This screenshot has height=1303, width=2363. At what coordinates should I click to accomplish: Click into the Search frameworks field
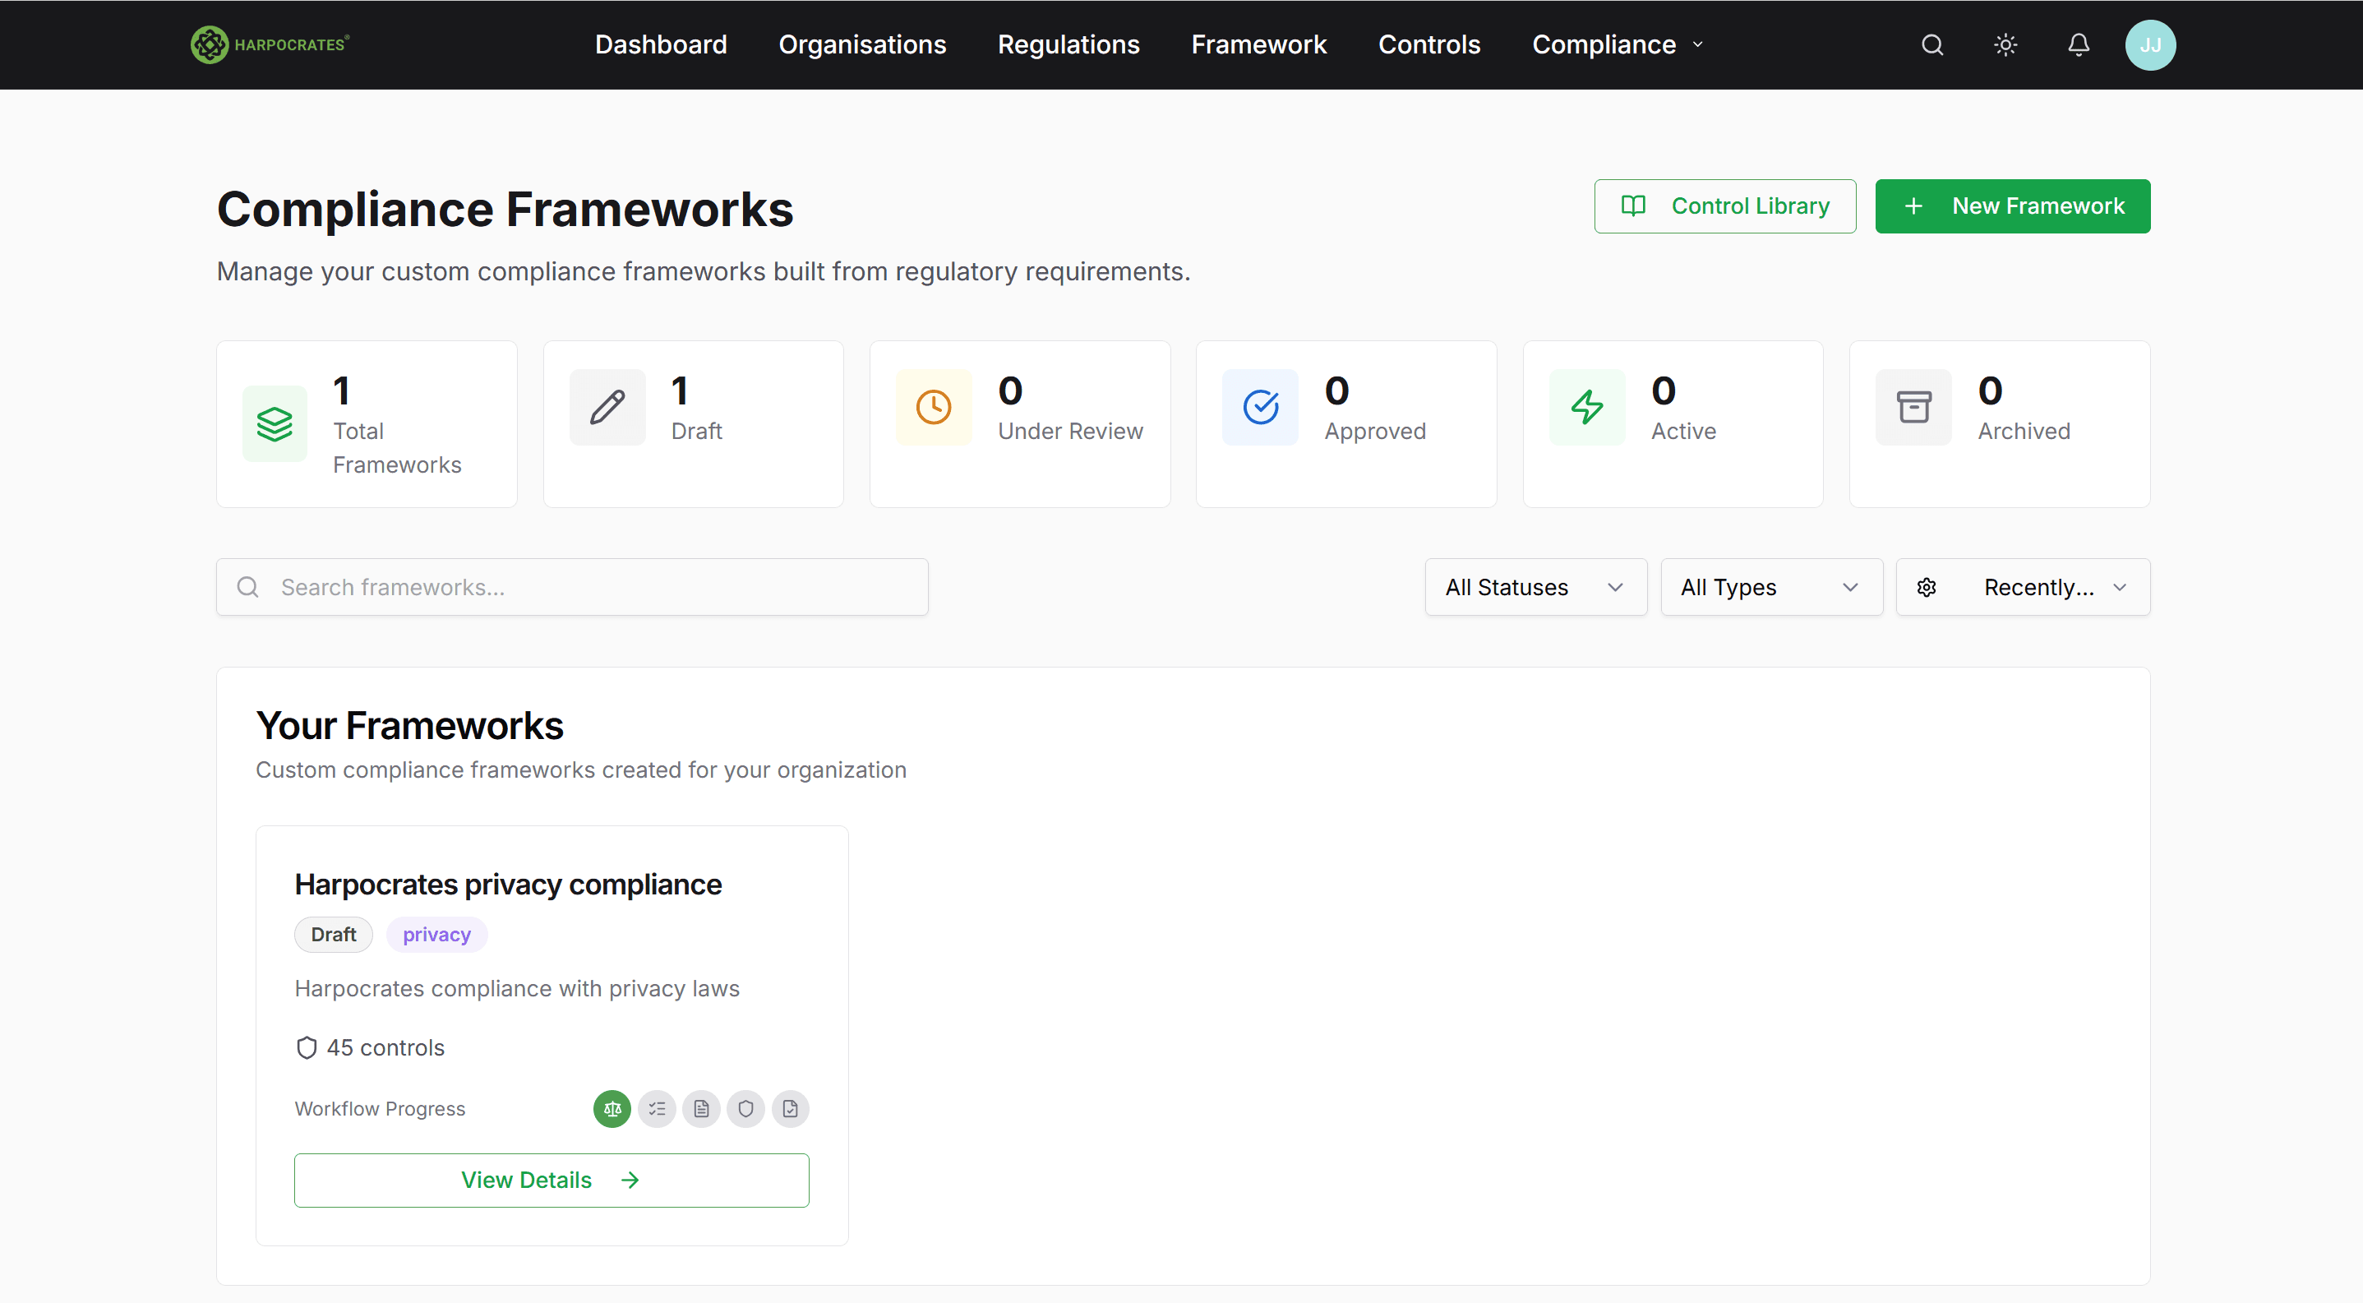[x=571, y=586]
